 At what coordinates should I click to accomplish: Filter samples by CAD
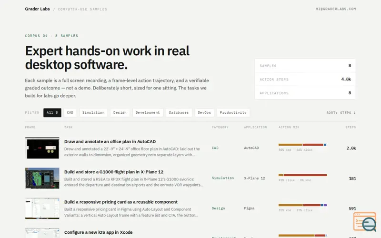coord(70,113)
